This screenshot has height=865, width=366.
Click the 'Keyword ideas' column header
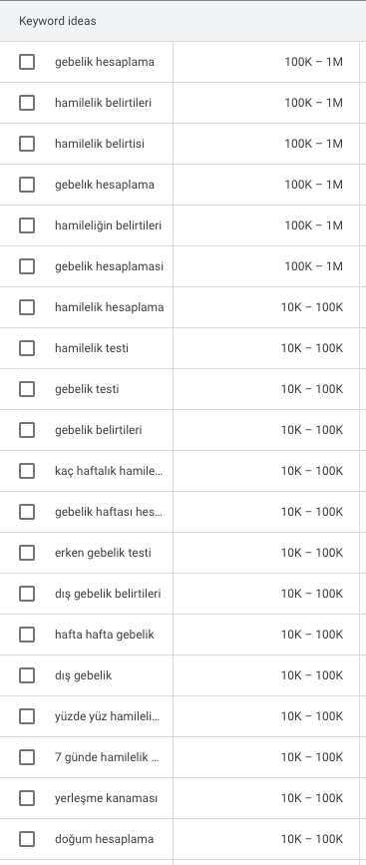pos(57,21)
